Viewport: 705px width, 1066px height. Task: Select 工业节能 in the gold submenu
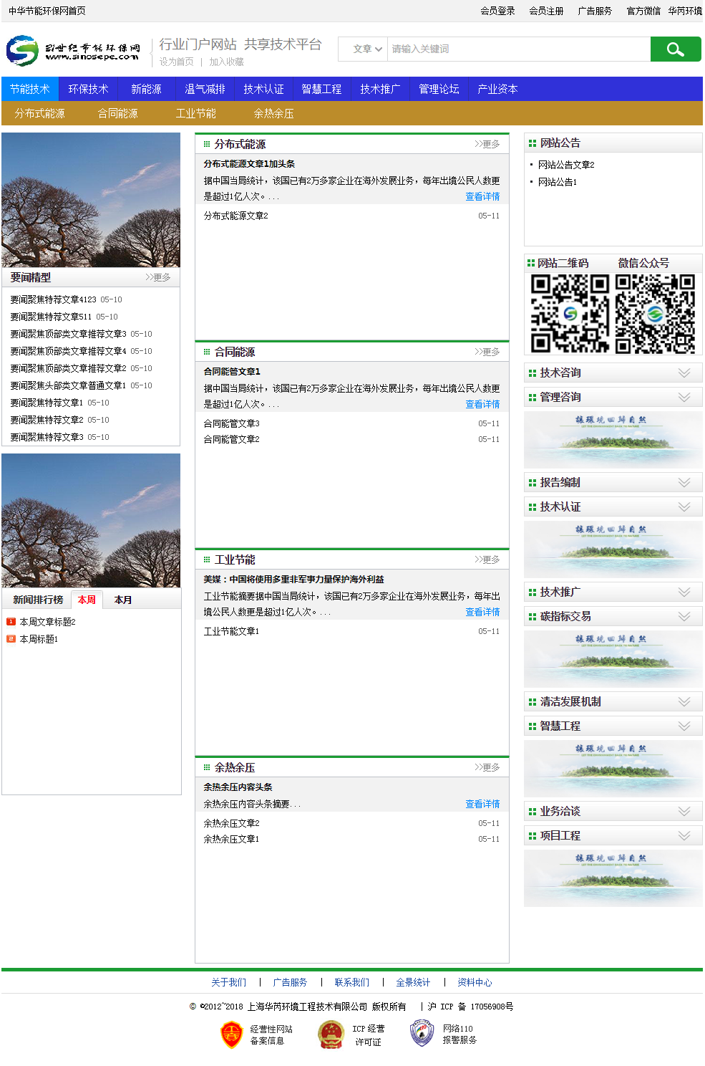pos(195,114)
